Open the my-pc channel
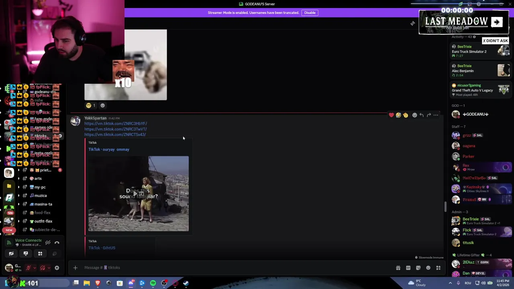 coord(40,187)
